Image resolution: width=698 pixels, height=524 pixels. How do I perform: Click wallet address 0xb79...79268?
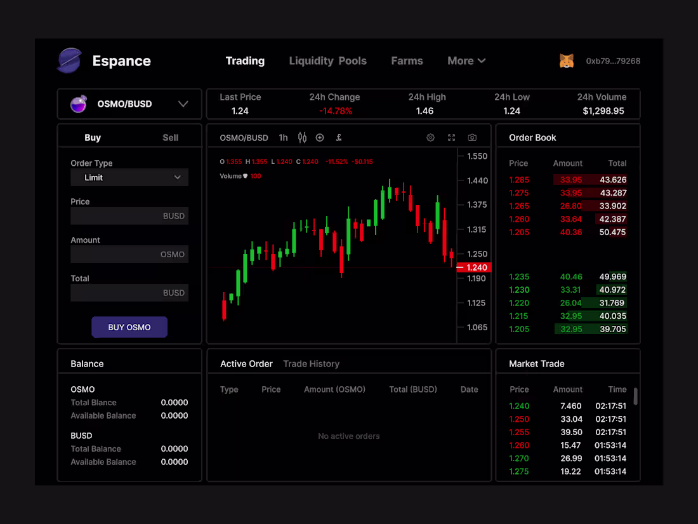(x=613, y=61)
